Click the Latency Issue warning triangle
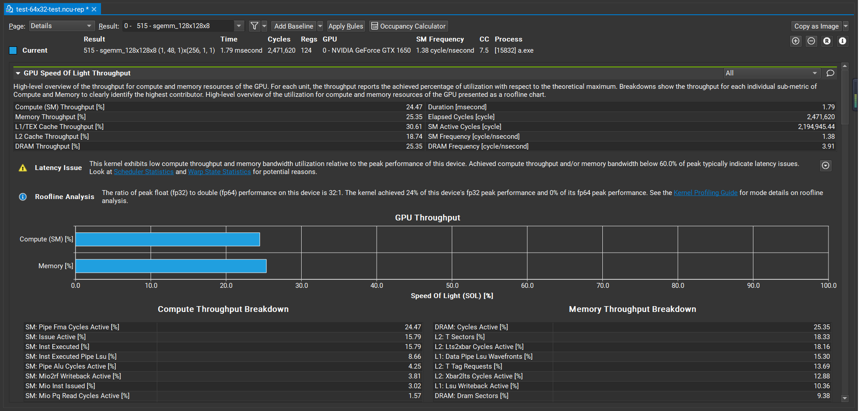866x411 pixels. point(23,168)
